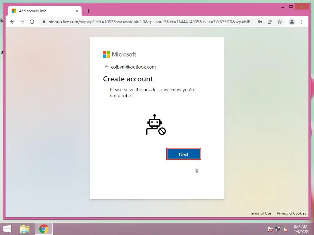Image resolution: width=314 pixels, height=235 pixels.
Task: Open saved passwords key icon
Action: [260, 22]
